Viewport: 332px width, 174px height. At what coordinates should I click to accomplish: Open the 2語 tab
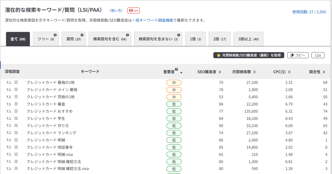click(x=219, y=39)
